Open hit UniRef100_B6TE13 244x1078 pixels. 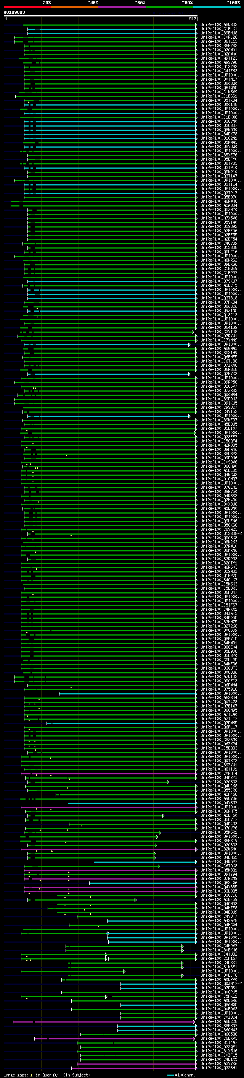click(x=219, y=41)
